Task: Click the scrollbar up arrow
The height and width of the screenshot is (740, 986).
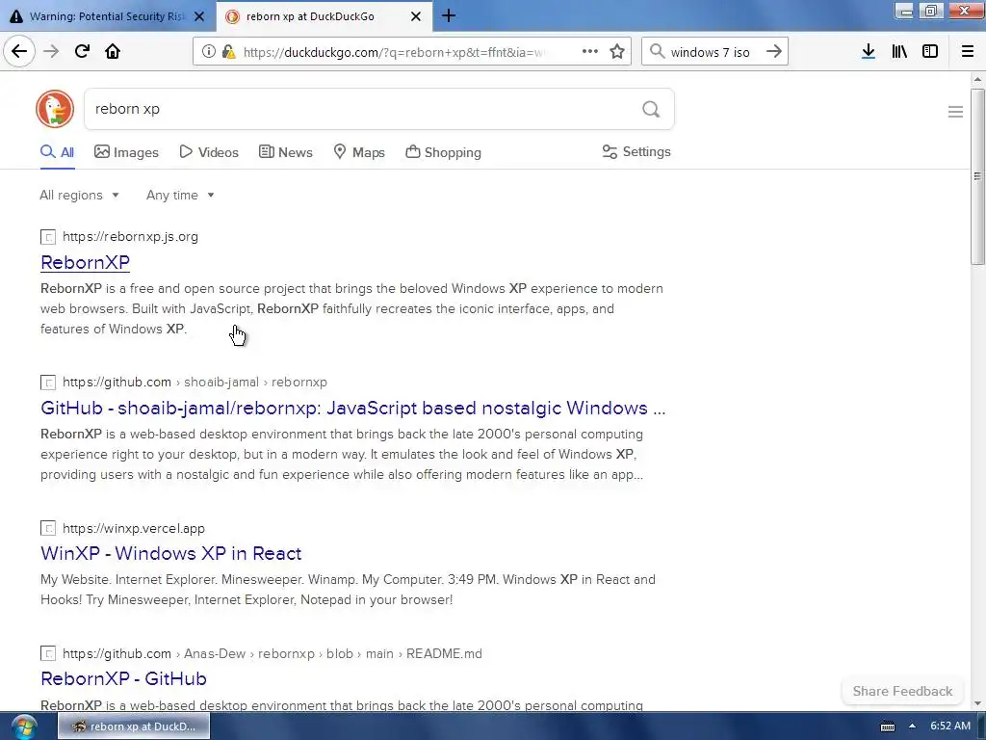Action: (x=977, y=79)
